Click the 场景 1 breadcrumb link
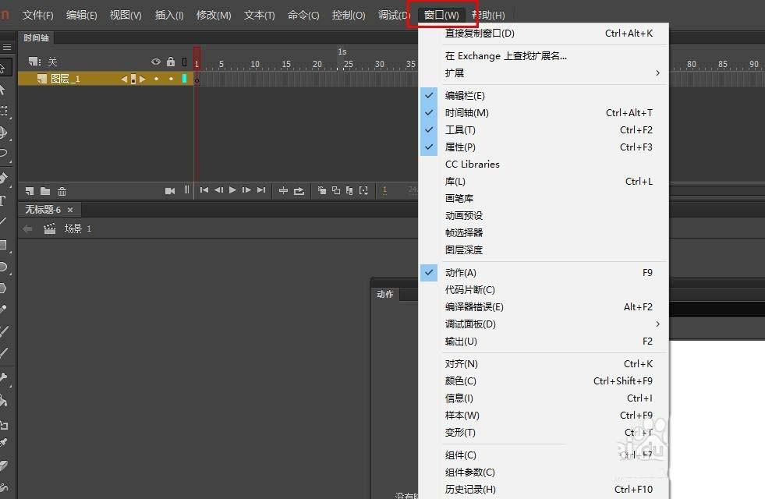 tap(73, 229)
